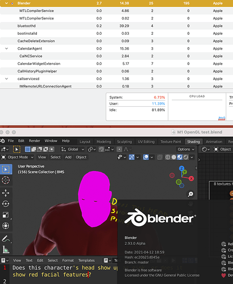Open the viewport editor type dropdown
Image resolution: width=233 pixels, height=284 pixels.
point(5,149)
